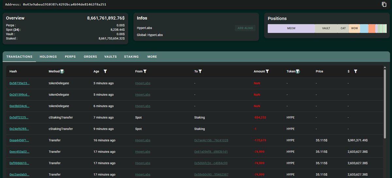This screenshot has height=178, width=392.
Task: Open the To column filter icon
Action: [200, 71]
